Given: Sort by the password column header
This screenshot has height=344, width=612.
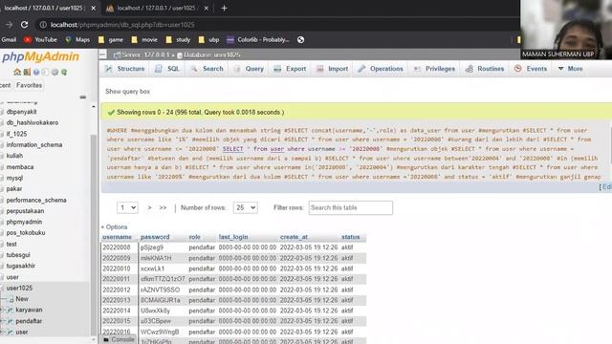Looking at the screenshot, I should [x=155, y=237].
